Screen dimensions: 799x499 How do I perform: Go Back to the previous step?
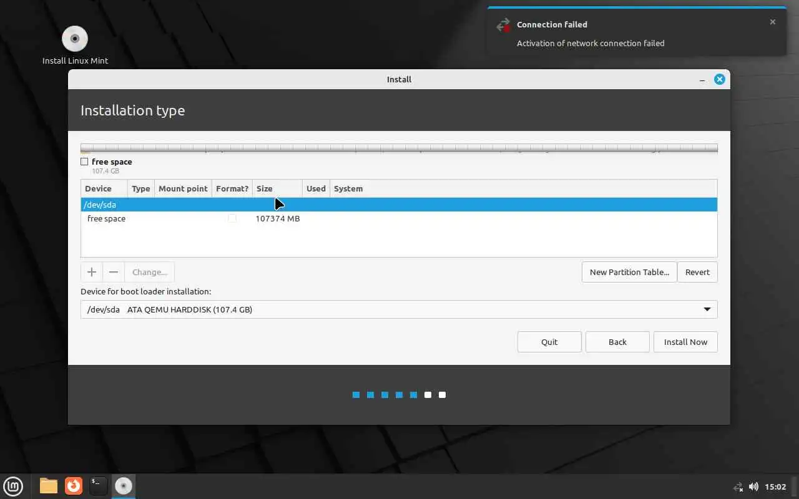click(617, 342)
